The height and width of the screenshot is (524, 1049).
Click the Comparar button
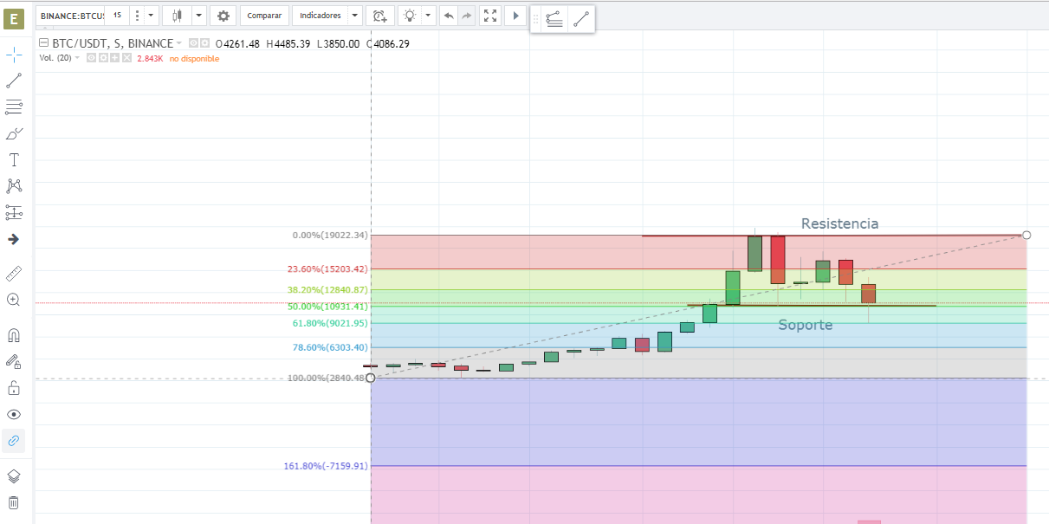tap(264, 16)
